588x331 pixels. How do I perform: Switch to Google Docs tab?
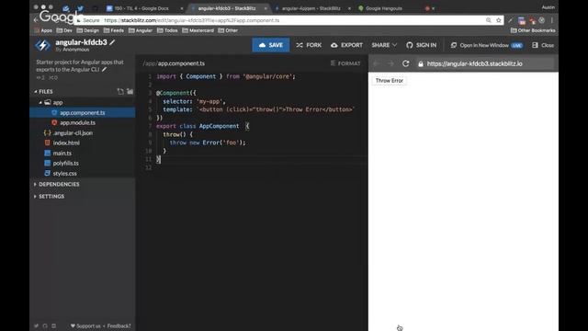(x=144, y=8)
